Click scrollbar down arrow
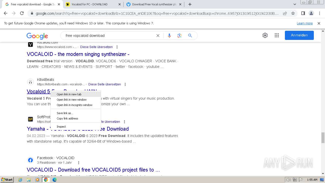This screenshot has height=183, width=325. click(323, 174)
